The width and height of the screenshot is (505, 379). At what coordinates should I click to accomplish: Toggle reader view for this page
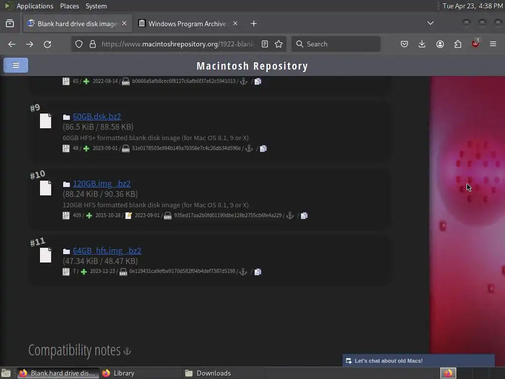[x=265, y=44]
